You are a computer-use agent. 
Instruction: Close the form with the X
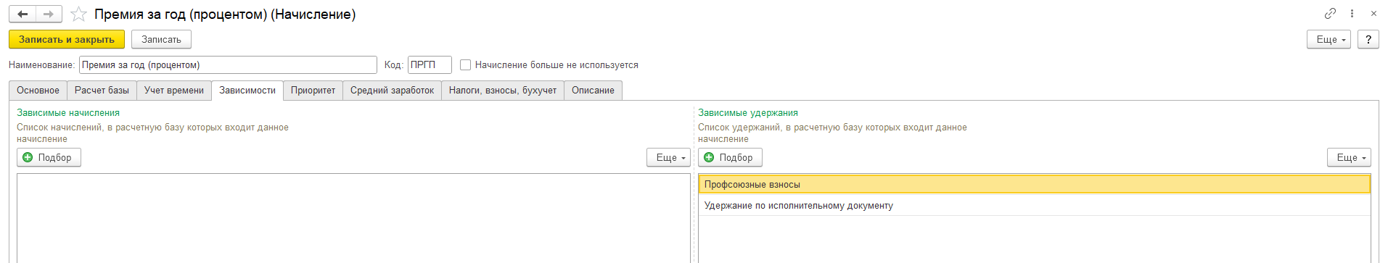pyautogui.click(x=1373, y=13)
